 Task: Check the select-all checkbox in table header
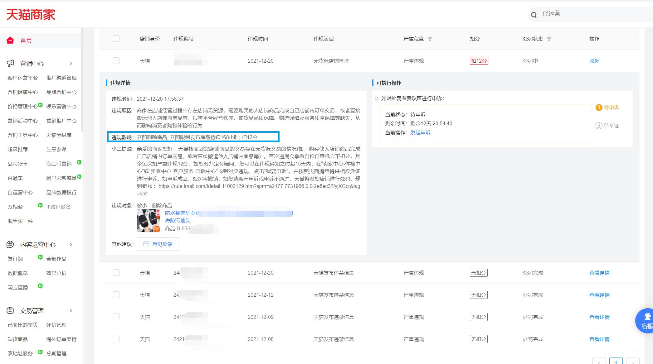116,39
